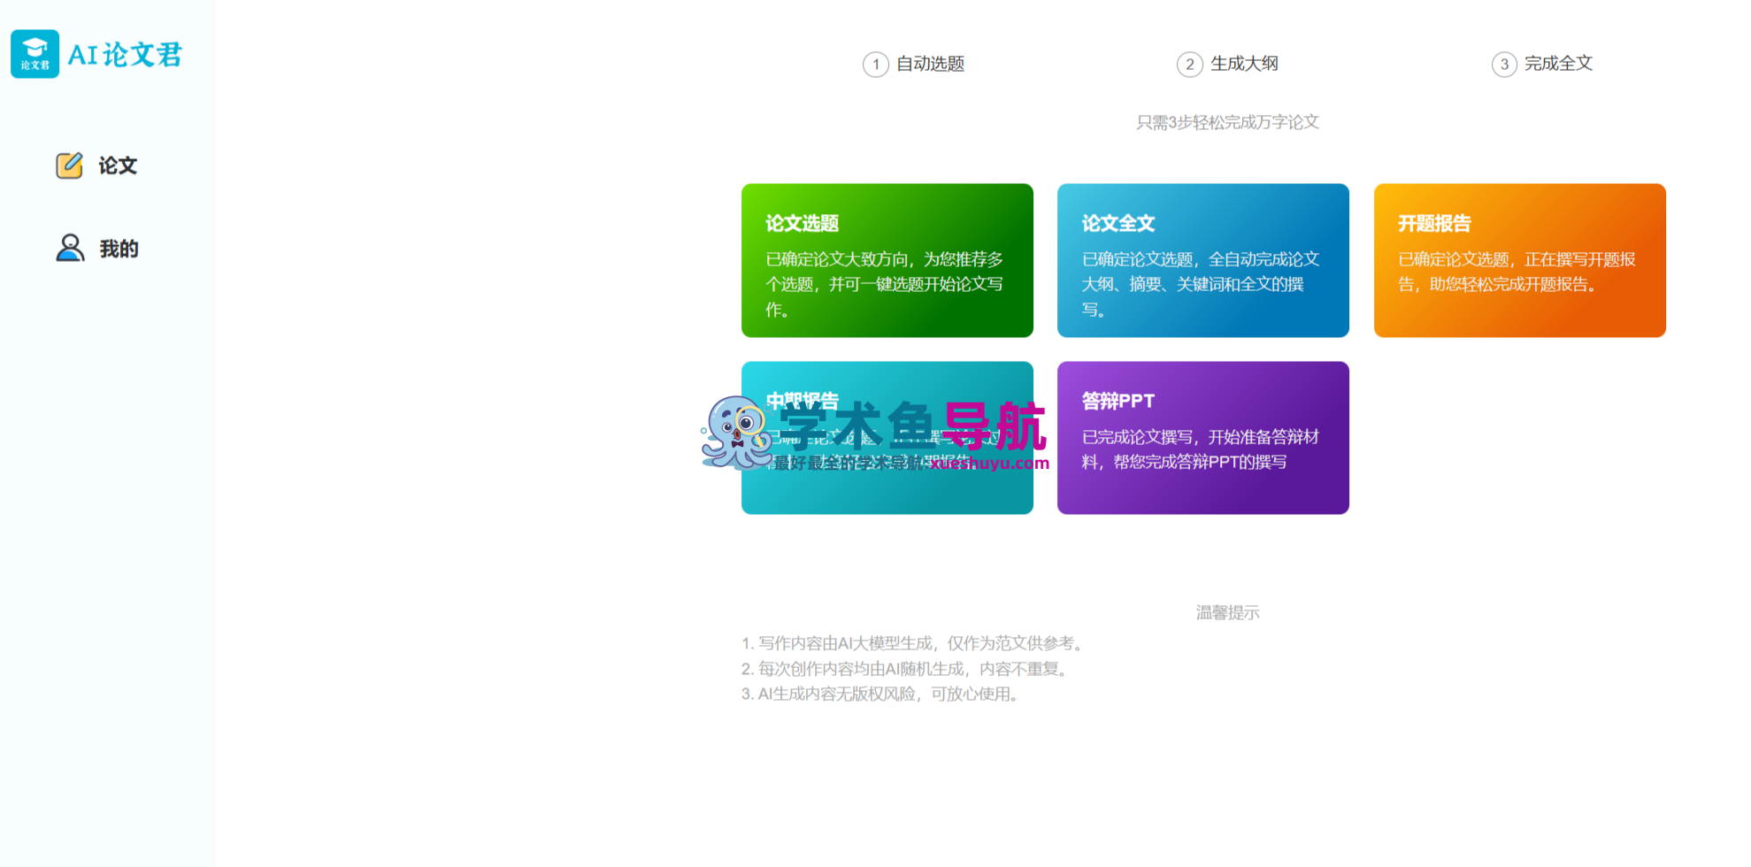1751x867 pixels.
Task: Click the 答辩PPT card description text
Action: pyautogui.click(x=1201, y=449)
